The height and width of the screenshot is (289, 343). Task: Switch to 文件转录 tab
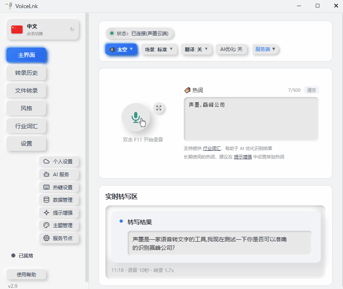[x=26, y=91]
